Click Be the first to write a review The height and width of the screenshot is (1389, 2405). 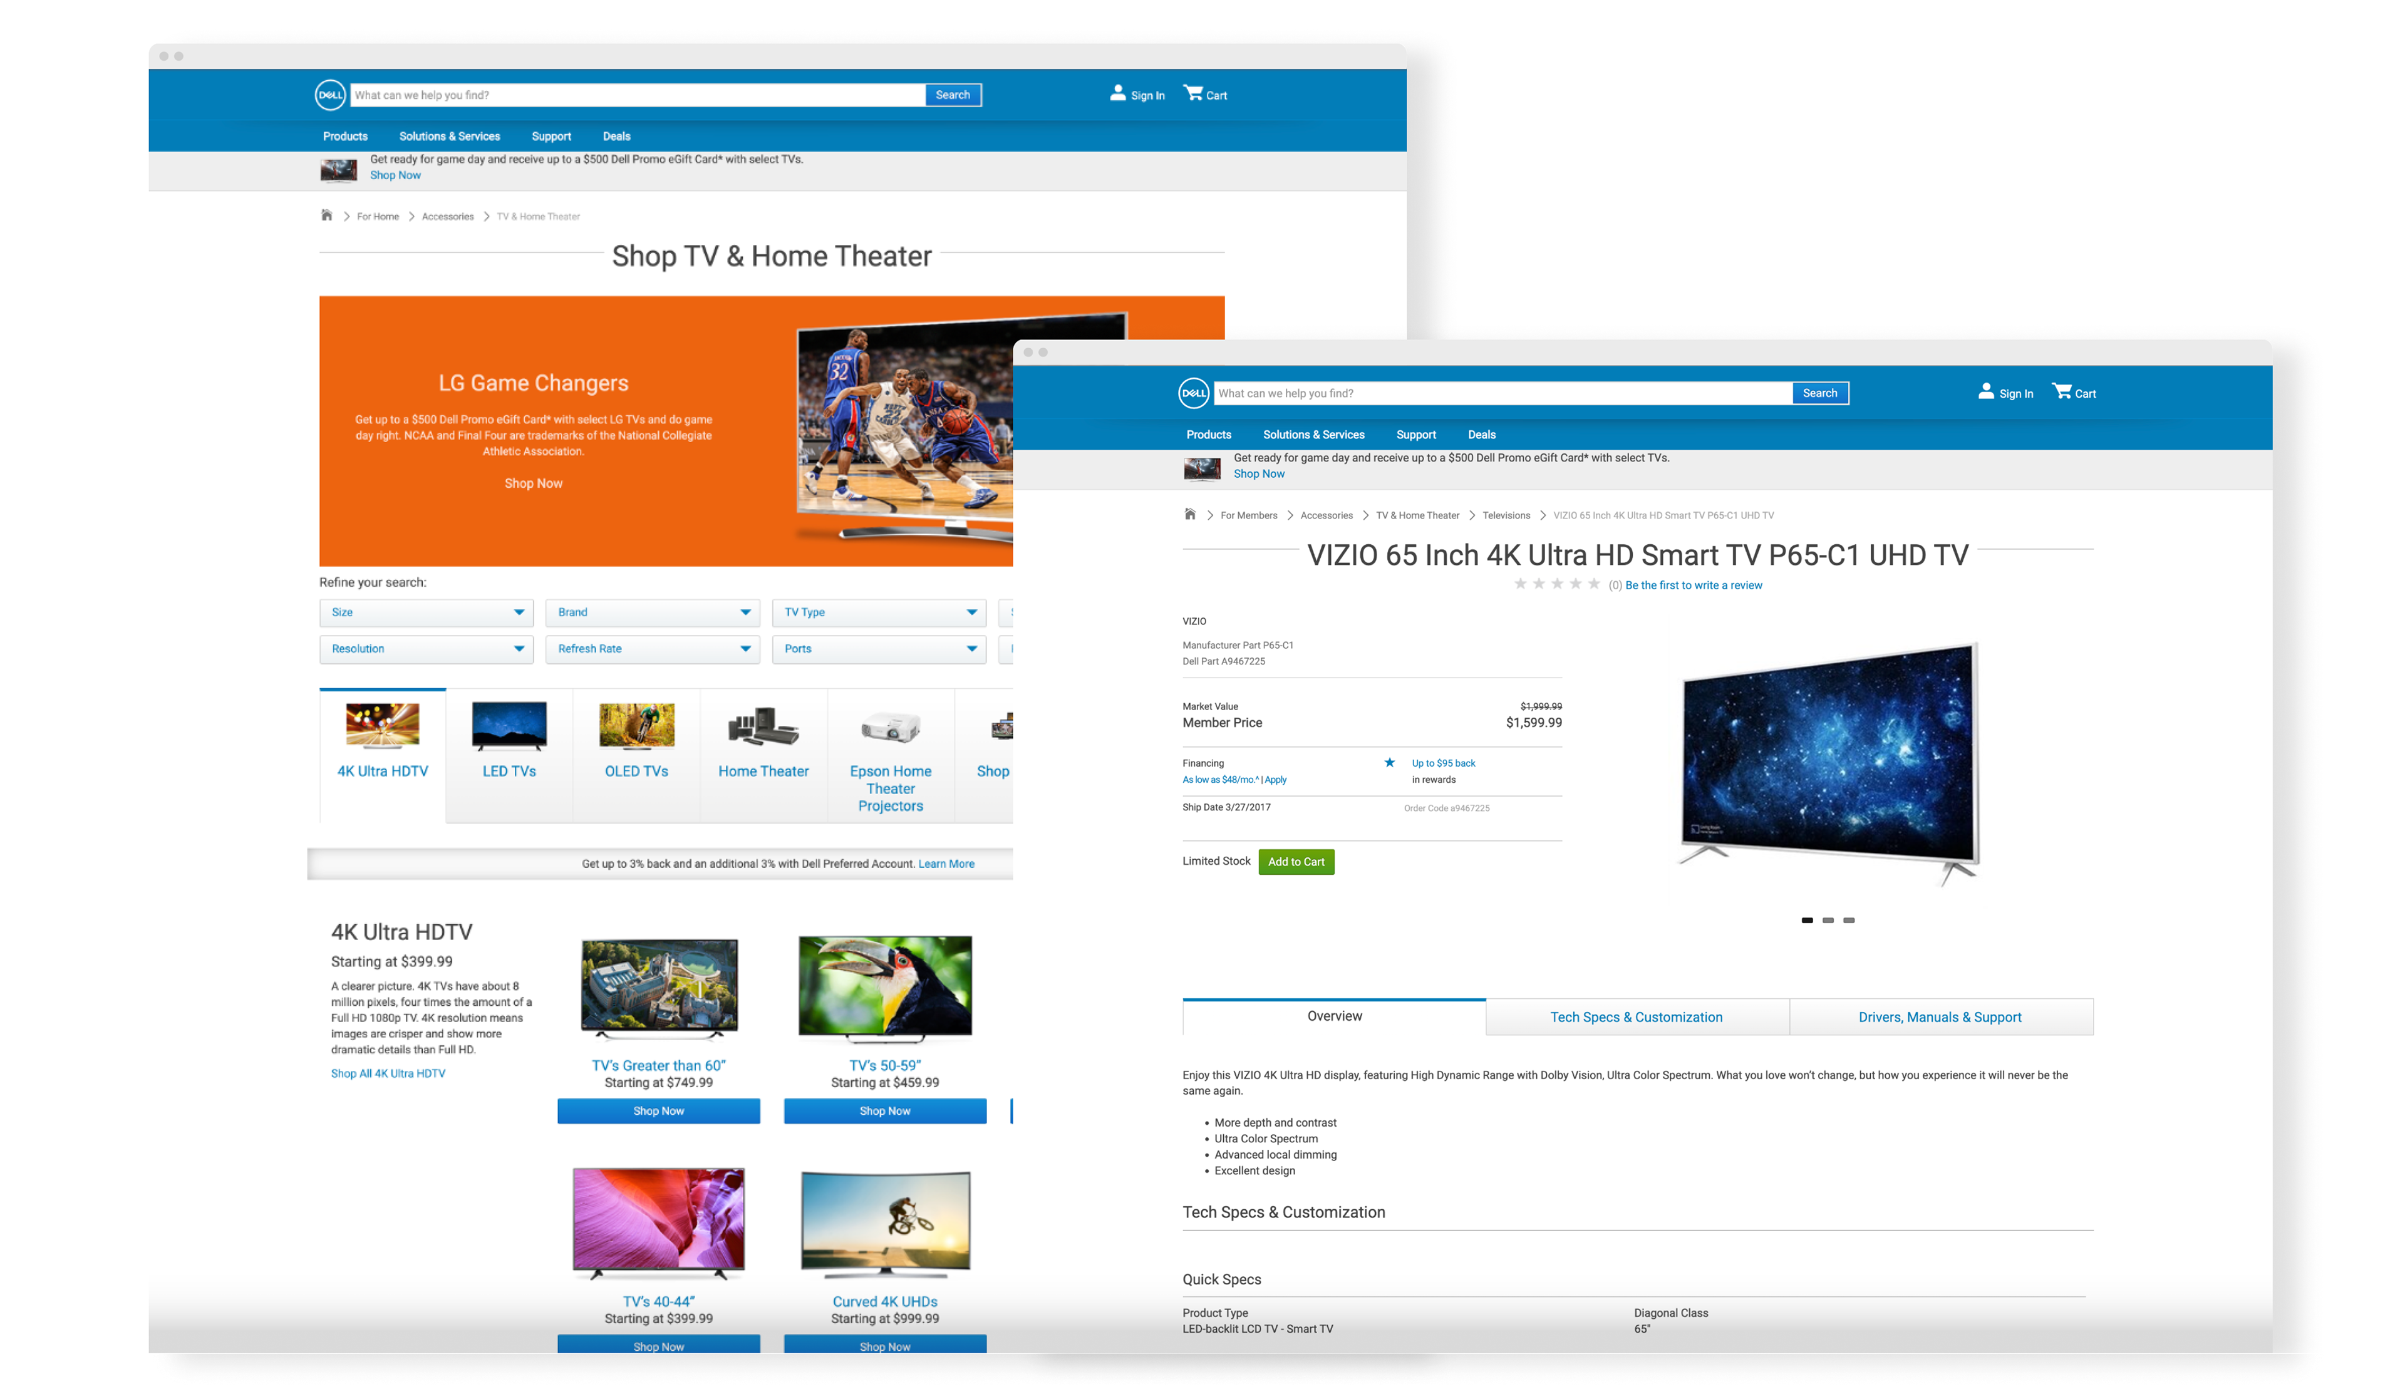coord(1694,585)
